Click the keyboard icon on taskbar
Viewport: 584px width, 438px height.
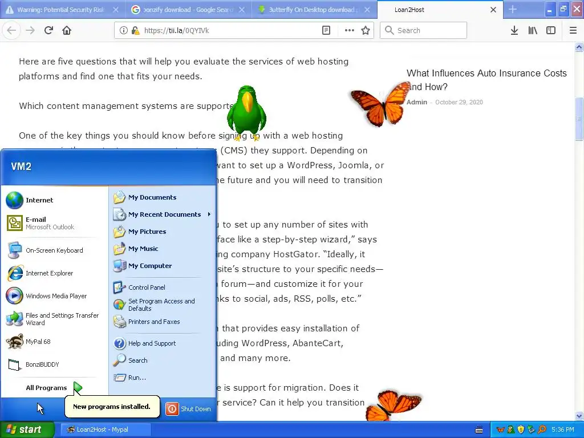479,430
